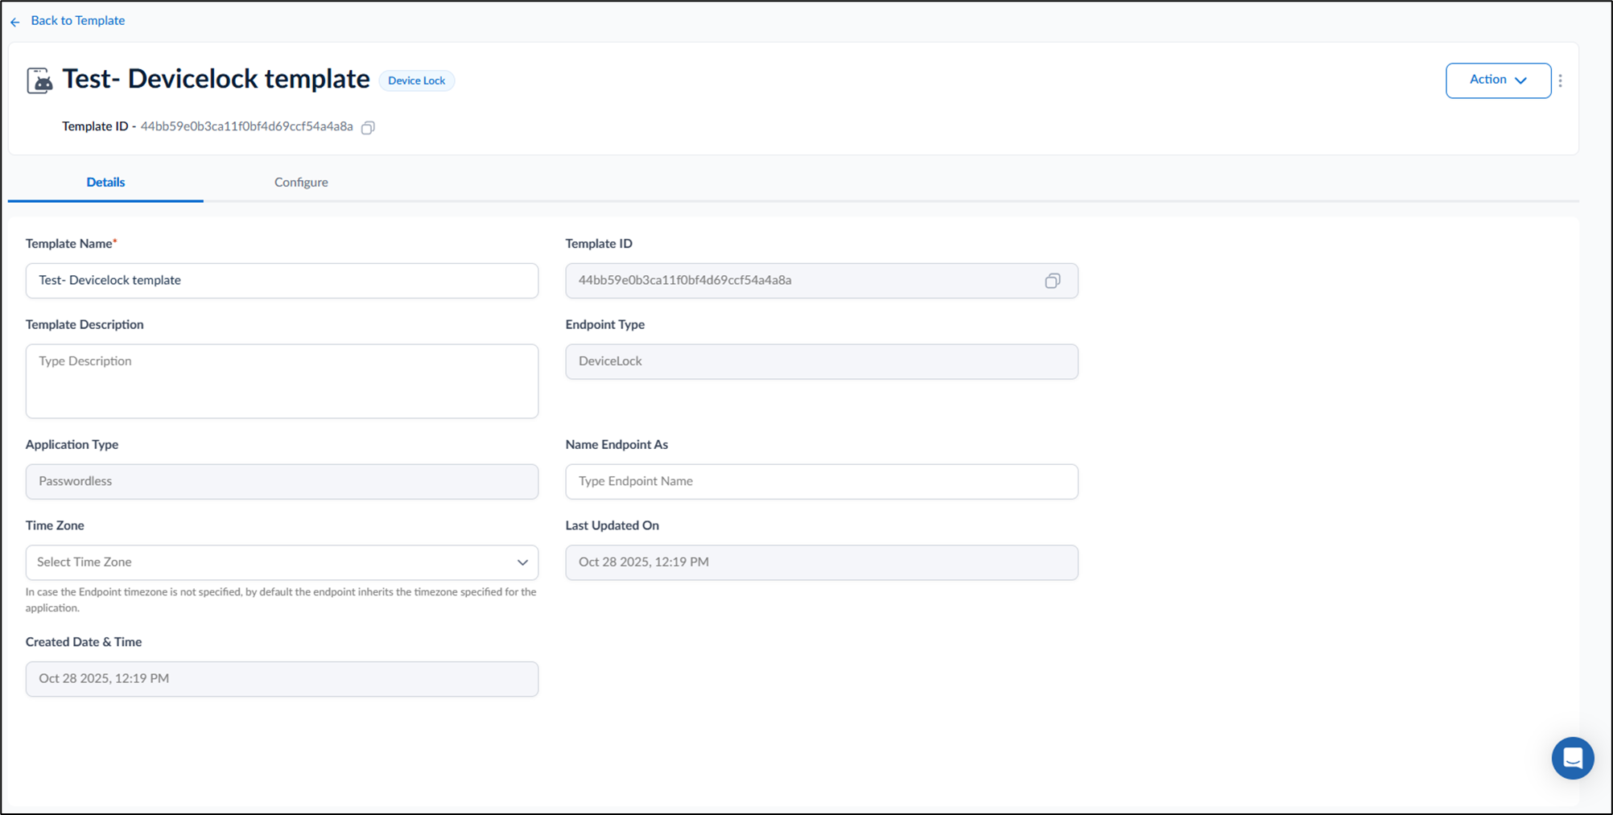Viewport: 1613px width, 815px height.
Task: Open the three-dot more options menu
Action: click(1560, 80)
